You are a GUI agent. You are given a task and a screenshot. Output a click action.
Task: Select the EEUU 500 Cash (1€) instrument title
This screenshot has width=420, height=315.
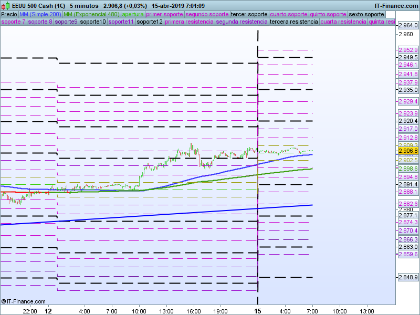coord(38,6)
